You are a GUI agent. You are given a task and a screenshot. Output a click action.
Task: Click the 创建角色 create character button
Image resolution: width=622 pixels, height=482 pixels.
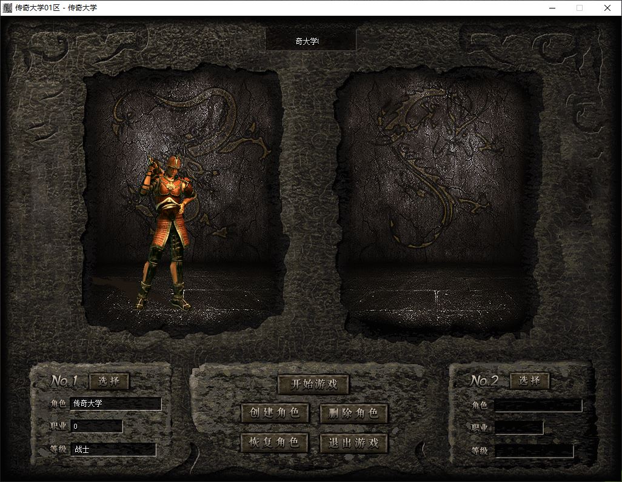pos(275,413)
